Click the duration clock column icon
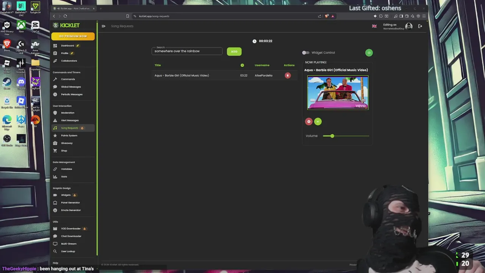Image resolution: width=485 pixels, height=273 pixels. click(242, 65)
